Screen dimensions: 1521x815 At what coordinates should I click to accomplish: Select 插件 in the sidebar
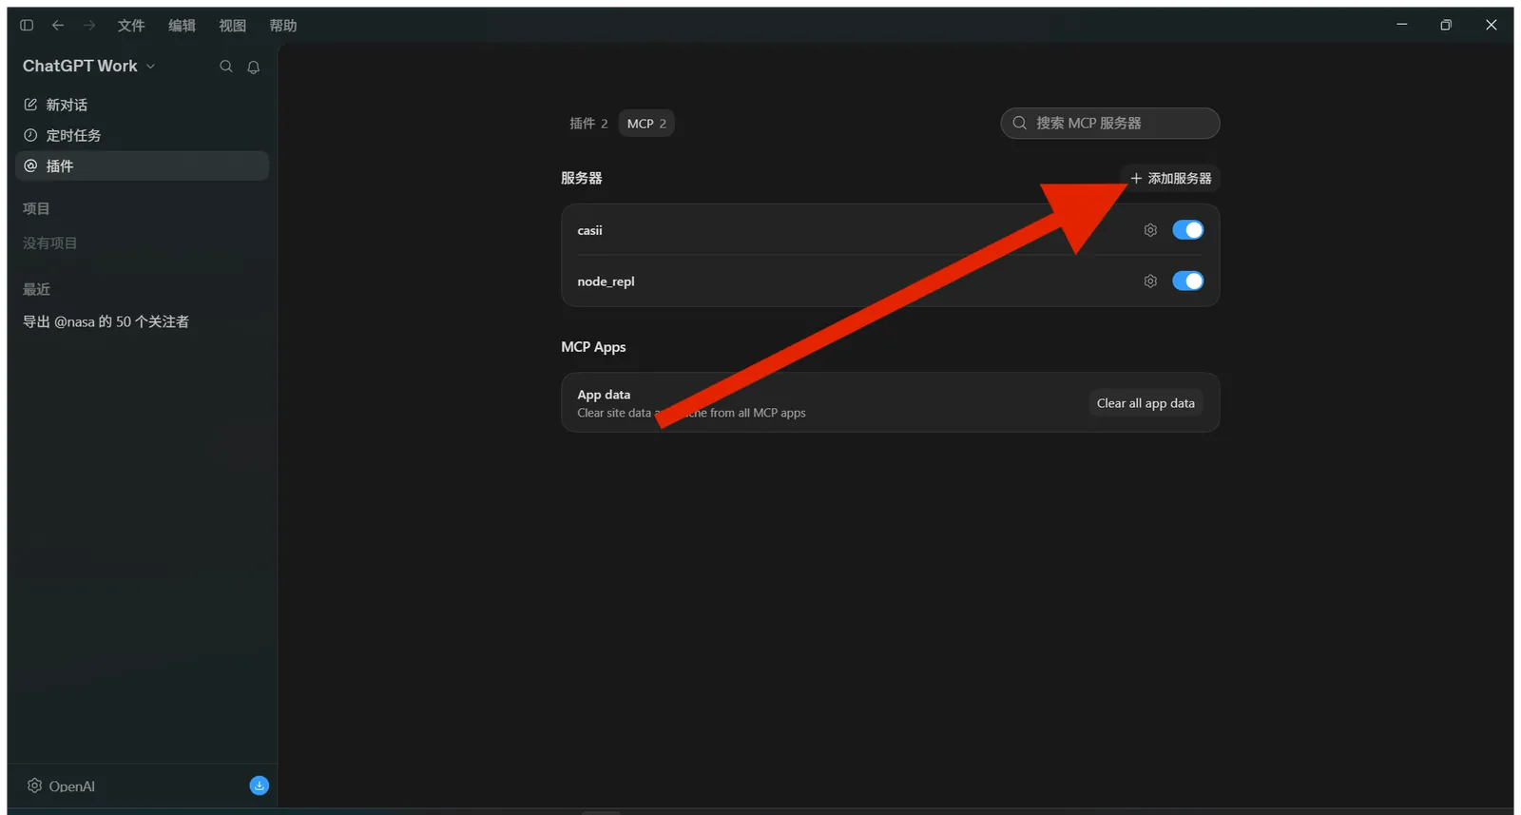tap(143, 165)
